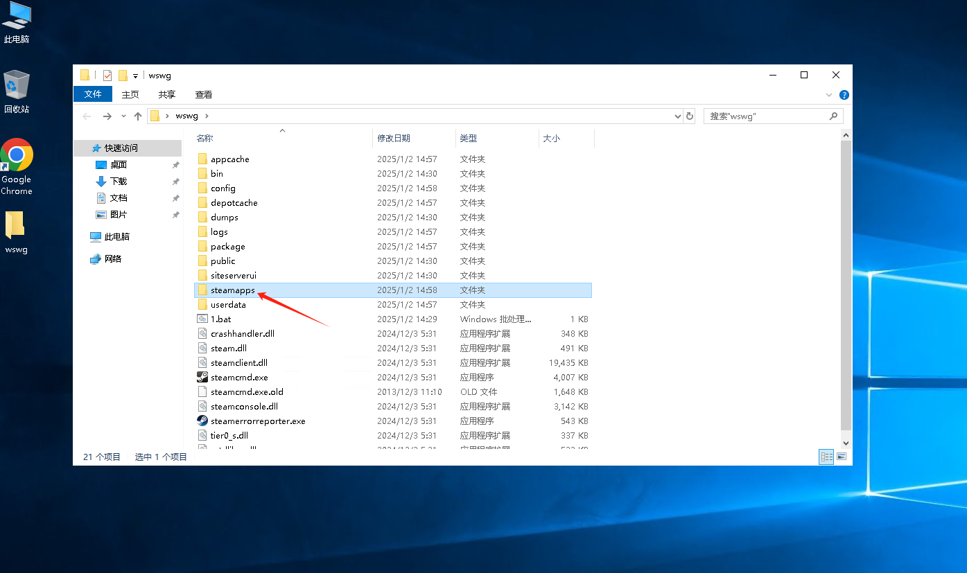967x573 pixels.
Task: Select Google Chrome desktop shortcut
Action: click(x=17, y=167)
